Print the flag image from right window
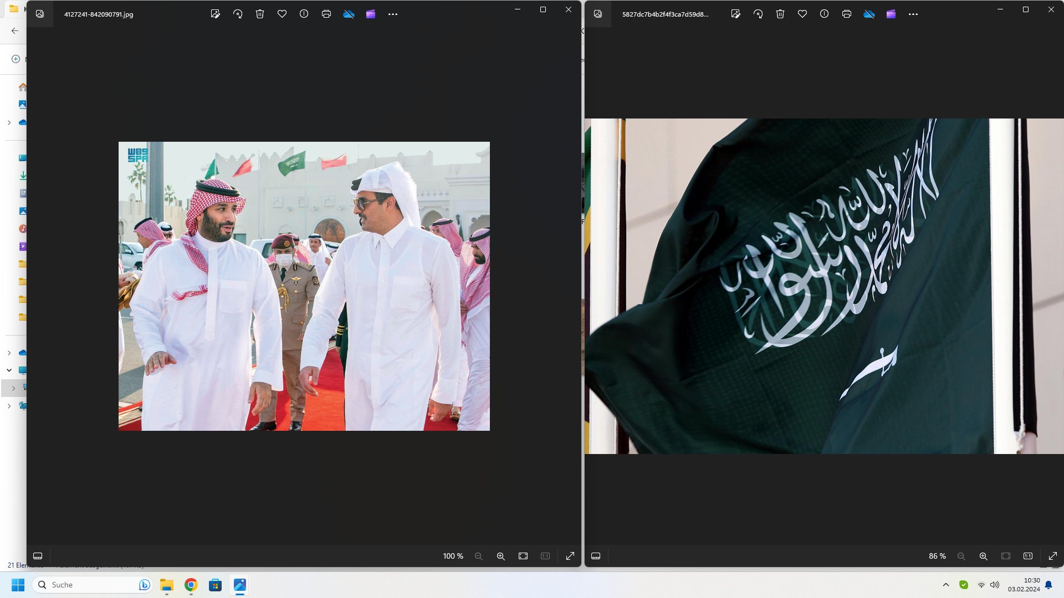Screen dimensions: 1064x598 click(846, 14)
